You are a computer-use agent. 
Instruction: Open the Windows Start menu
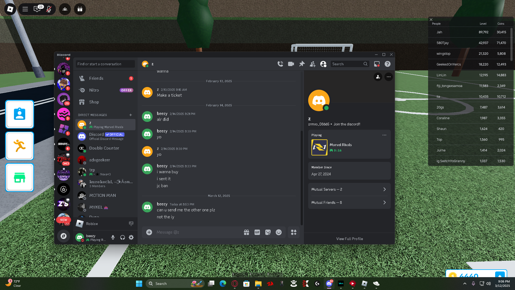coord(139,284)
